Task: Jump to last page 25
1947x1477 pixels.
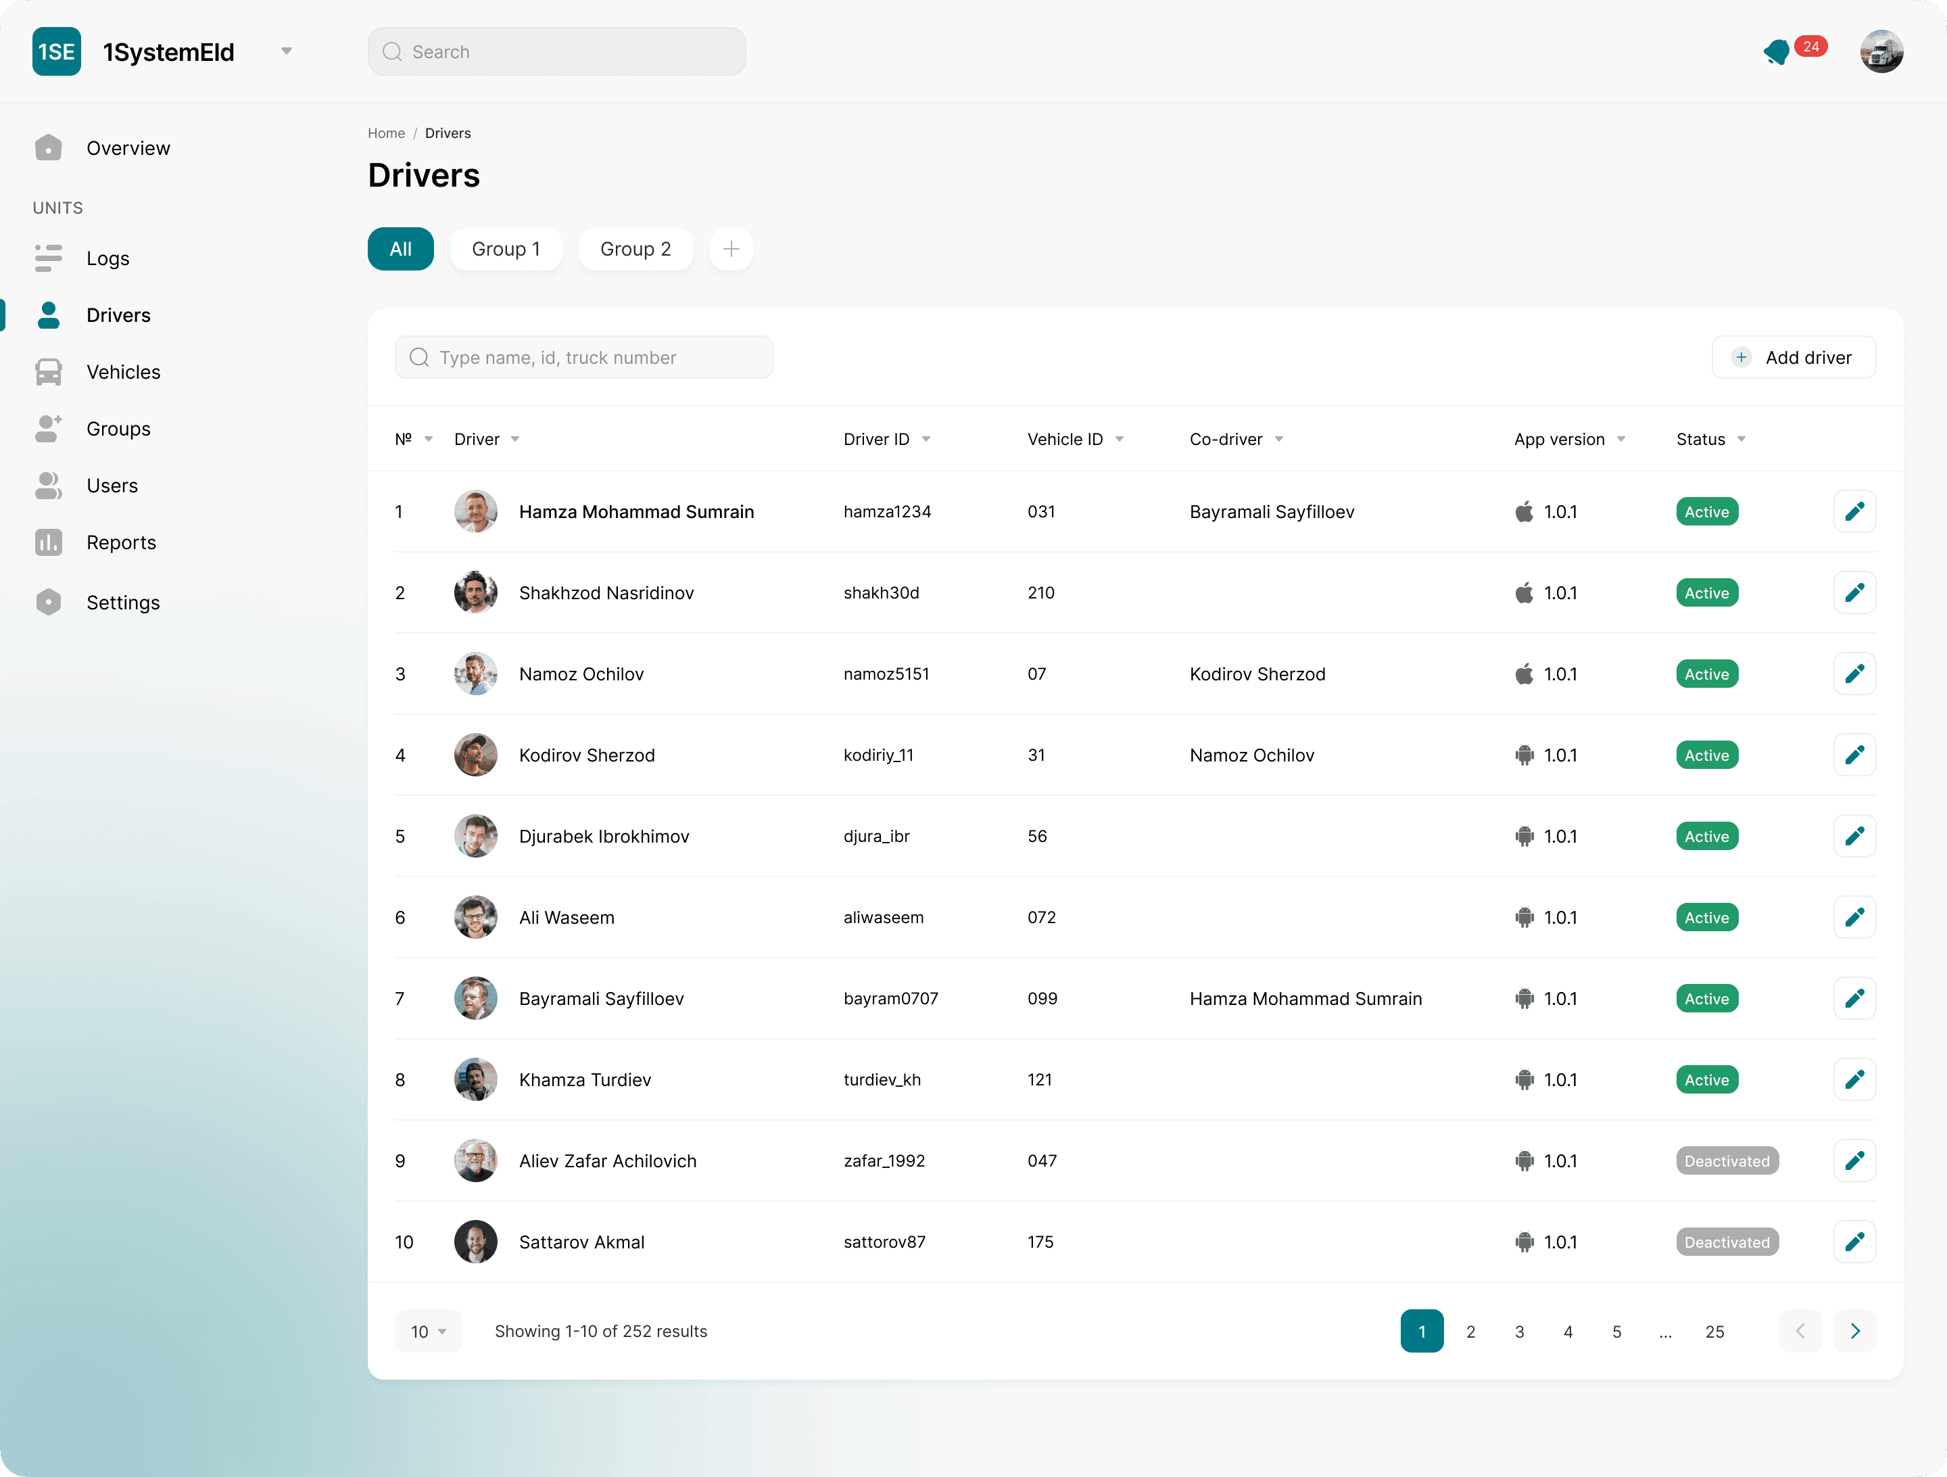Action: click(x=1714, y=1331)
